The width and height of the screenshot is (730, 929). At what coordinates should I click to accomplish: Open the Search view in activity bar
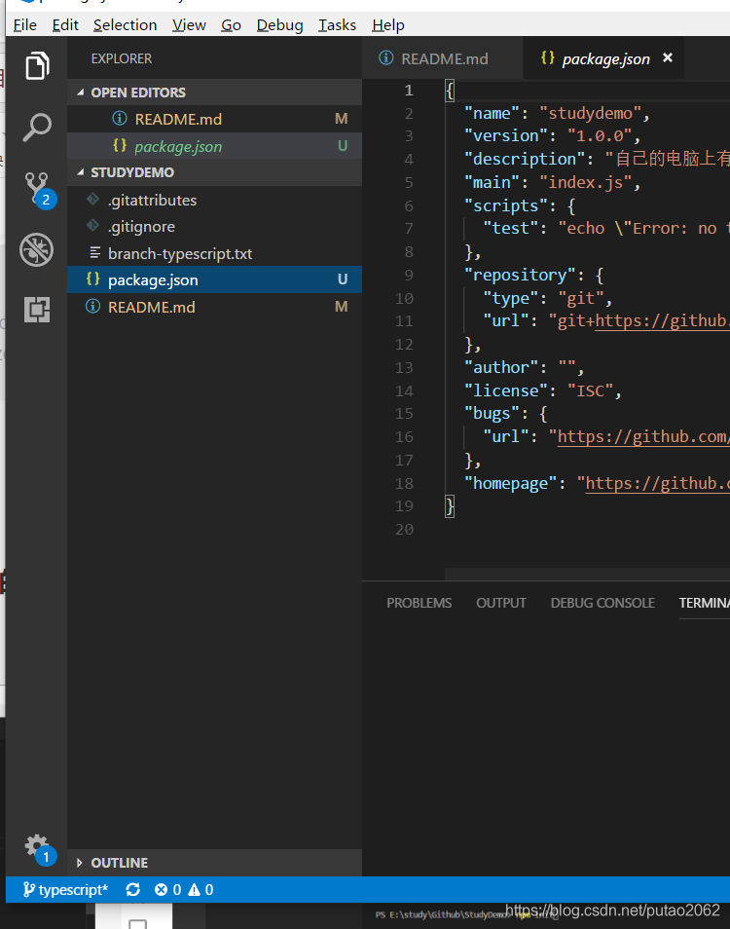click(x=37, y=127)
